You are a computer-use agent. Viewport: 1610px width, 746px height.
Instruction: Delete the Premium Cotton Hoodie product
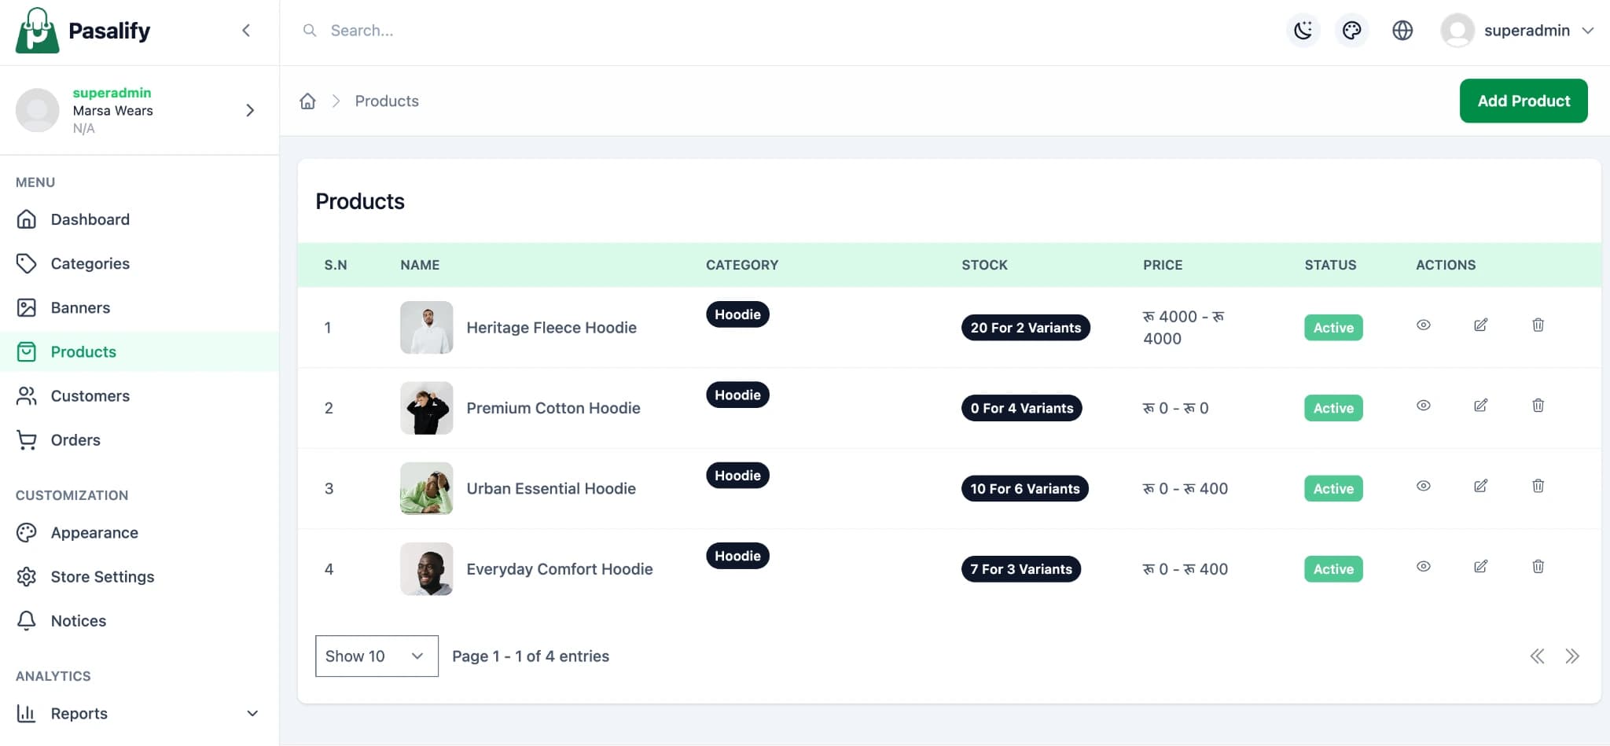(1538, 406)
